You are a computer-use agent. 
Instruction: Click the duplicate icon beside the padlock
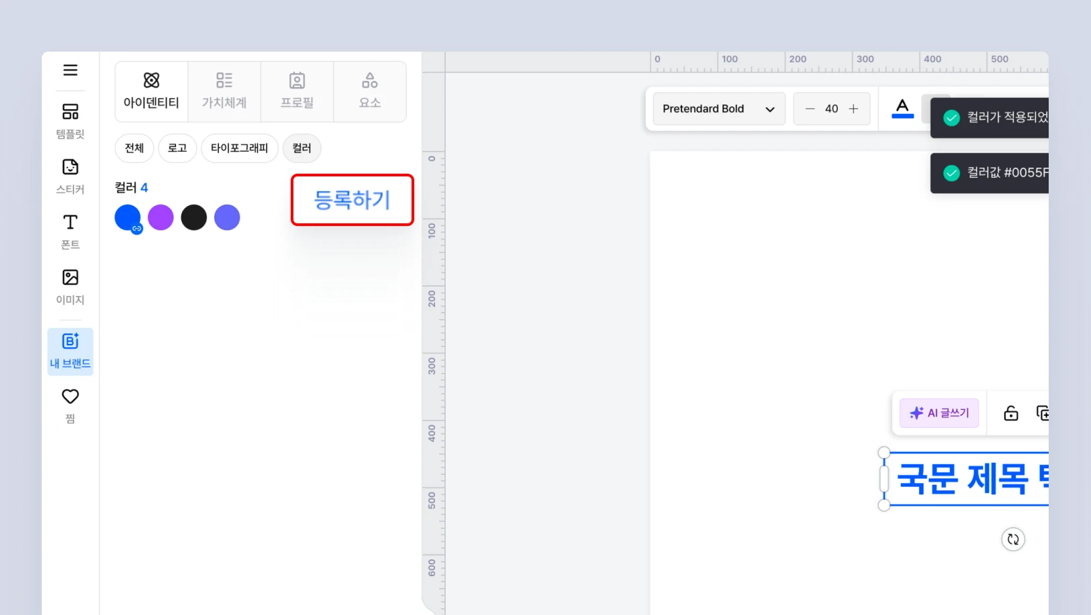point(1042,413)
